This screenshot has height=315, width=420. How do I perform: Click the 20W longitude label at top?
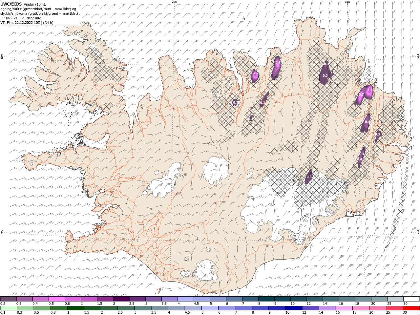(x=175, y=2)
